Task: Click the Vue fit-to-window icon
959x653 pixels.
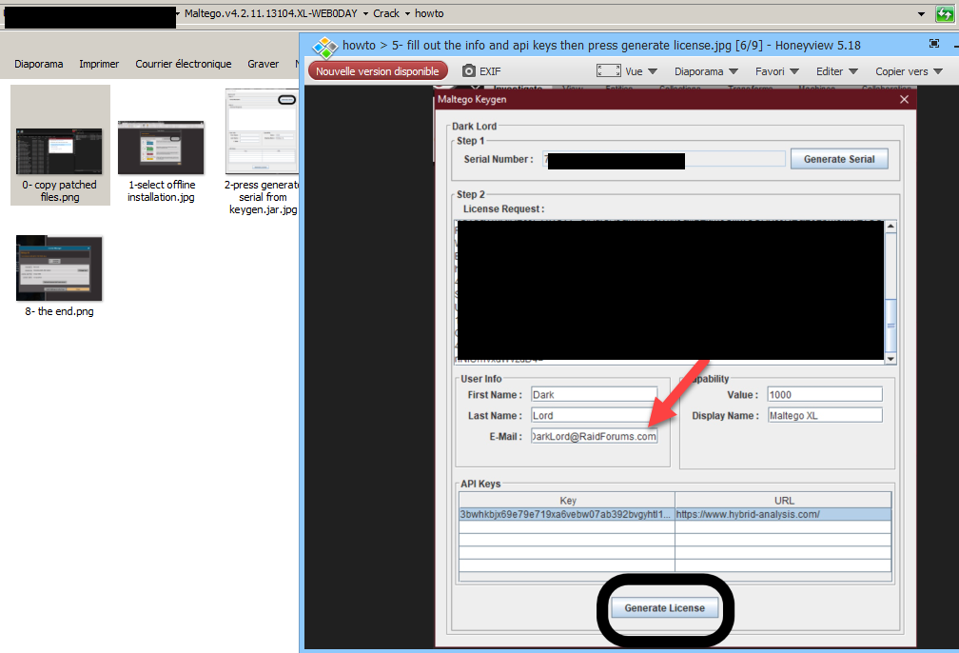Action: tap(609, 71)
